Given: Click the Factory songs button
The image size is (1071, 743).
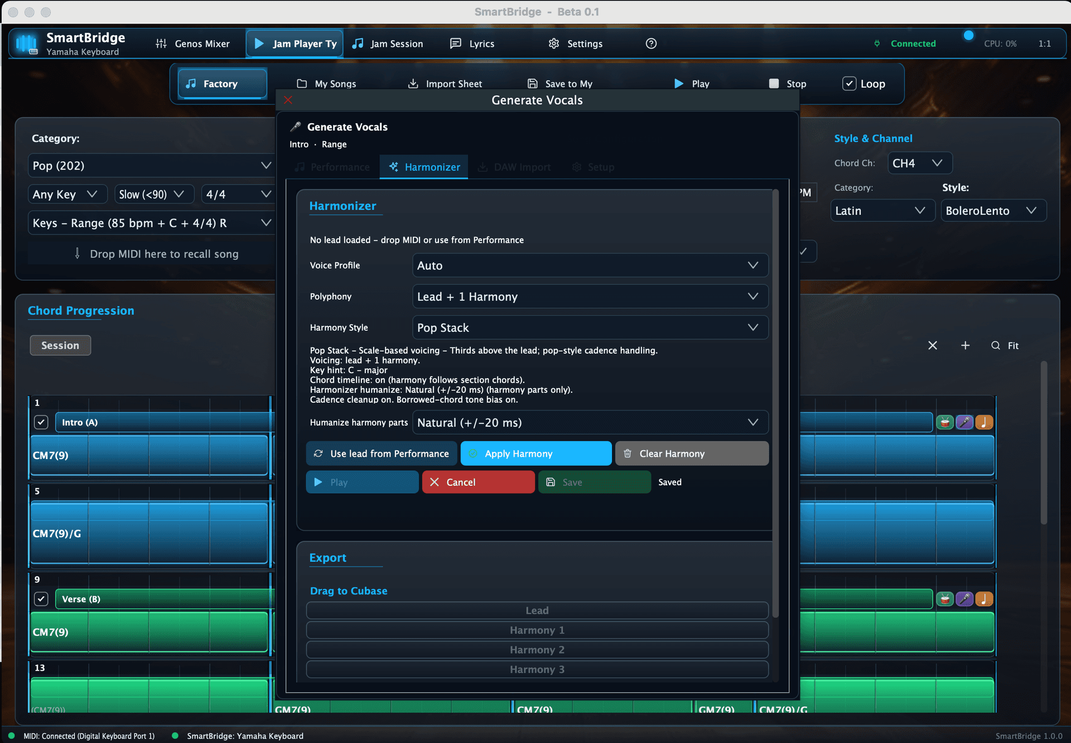Looking at the screenshot, I should coord(222,84).
